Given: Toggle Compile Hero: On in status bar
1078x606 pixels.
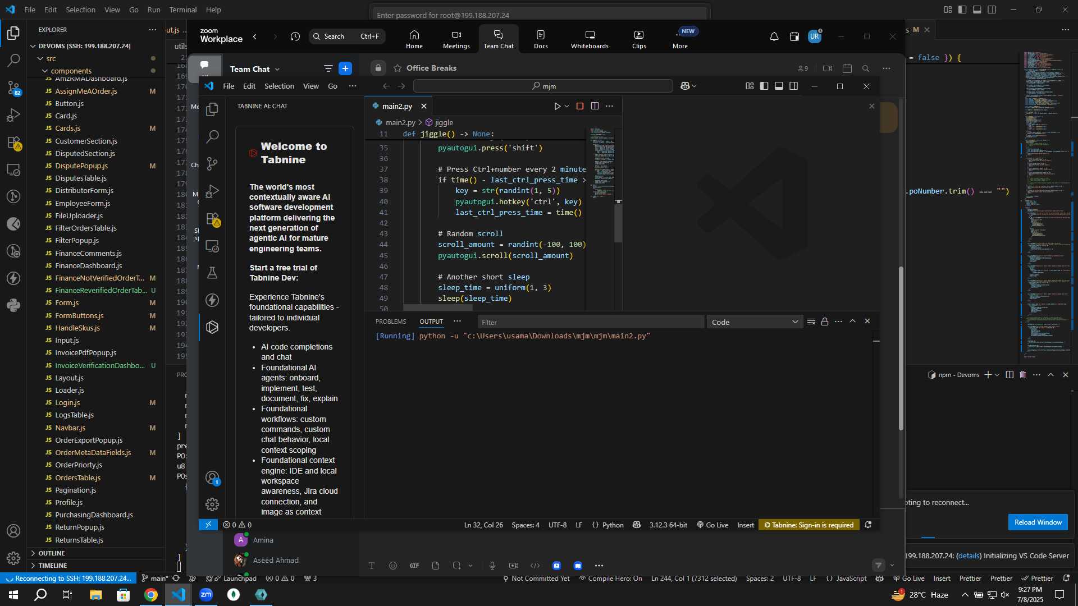Looking at the screenshot, I should tap(610, 579).
